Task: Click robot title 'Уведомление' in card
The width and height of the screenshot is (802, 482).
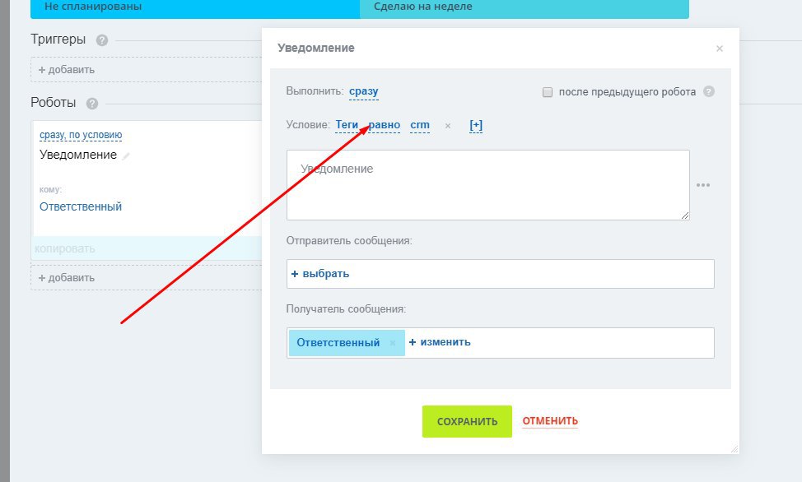Action: coord(78,155)
